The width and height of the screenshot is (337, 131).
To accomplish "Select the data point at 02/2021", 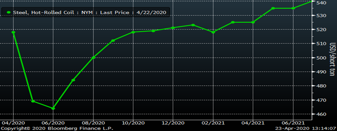I will tap(213, 32).
